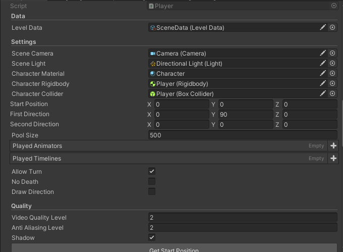Click the Character material sphere icon
Image resolution: width=343 pixels, height=252 pixels.
(x=153, y=74)
